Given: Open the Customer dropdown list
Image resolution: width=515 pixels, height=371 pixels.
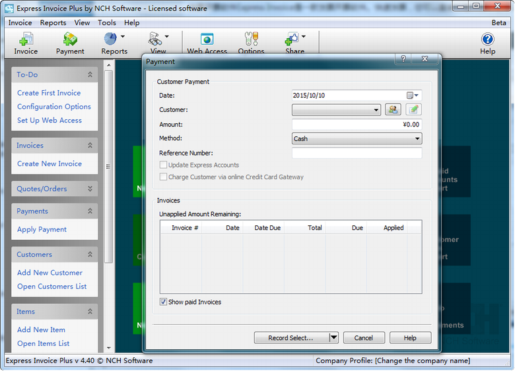Looking at the screenshot, I should click(376, 110).
